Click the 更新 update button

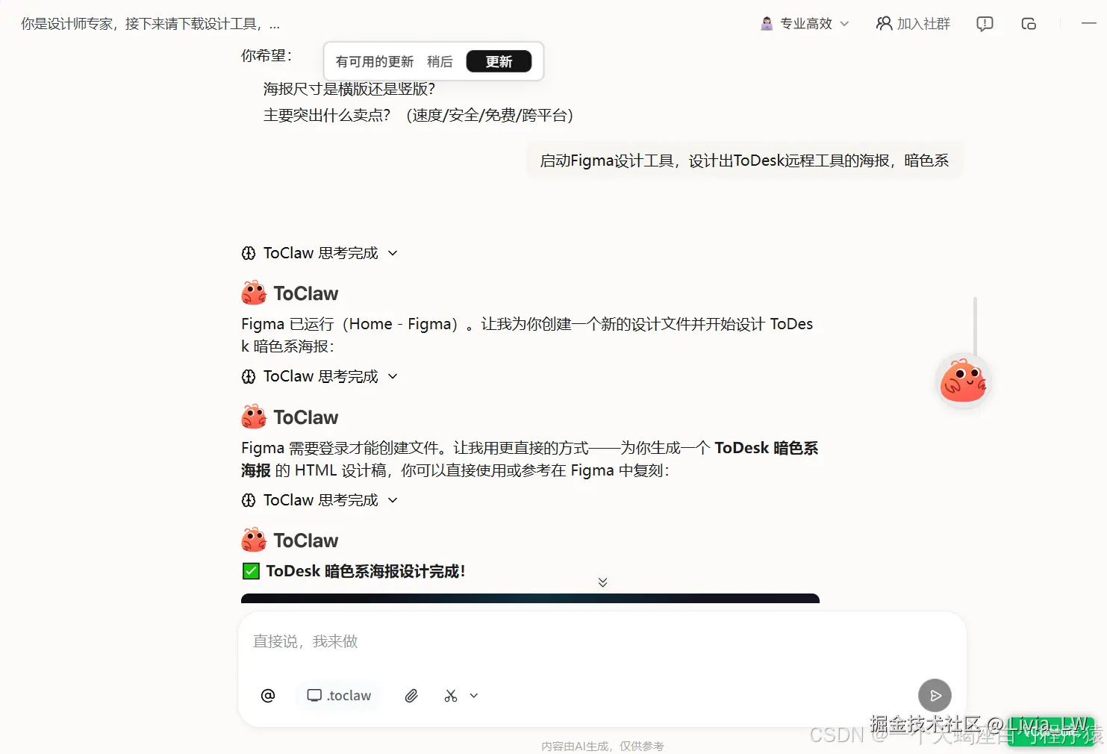(x=499, y=61)
